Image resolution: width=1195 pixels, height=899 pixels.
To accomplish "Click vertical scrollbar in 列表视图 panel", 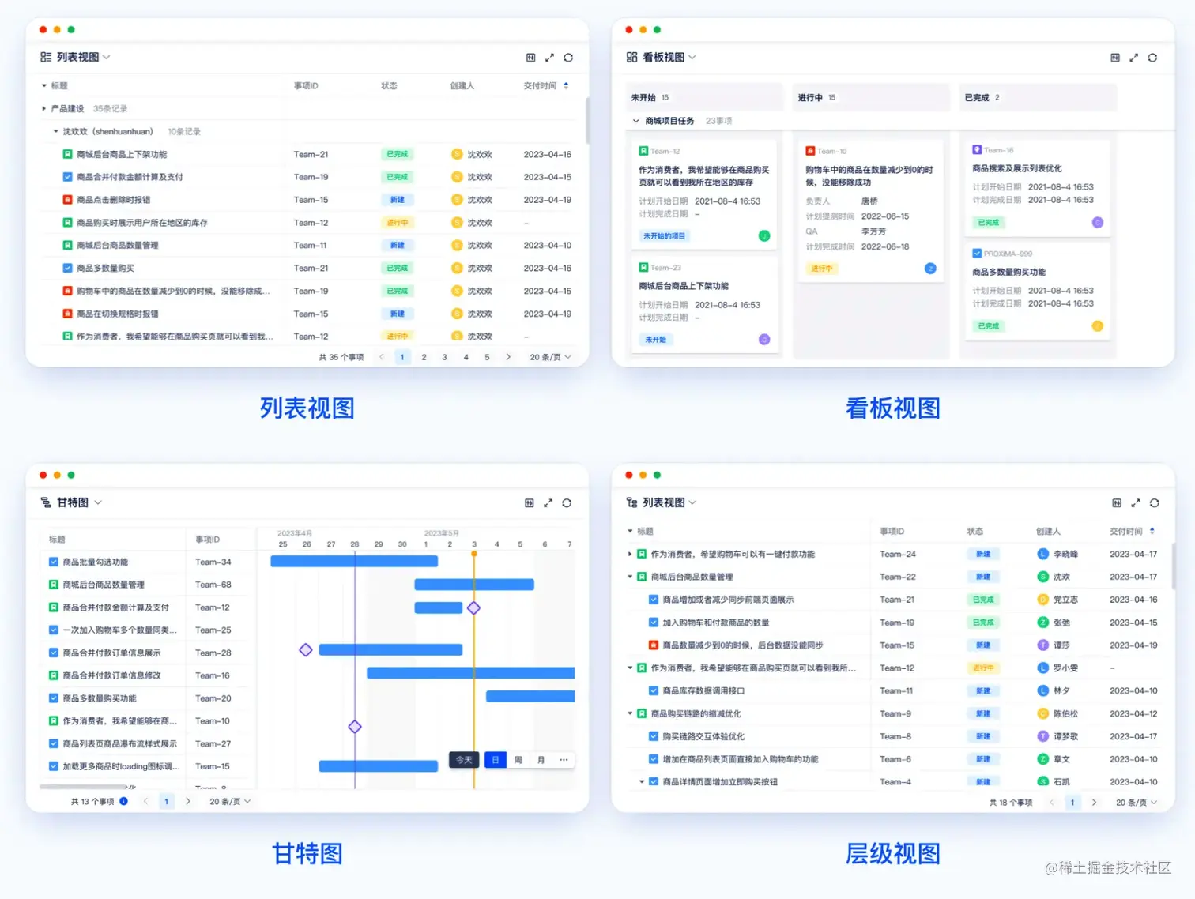I will [586, 120].
